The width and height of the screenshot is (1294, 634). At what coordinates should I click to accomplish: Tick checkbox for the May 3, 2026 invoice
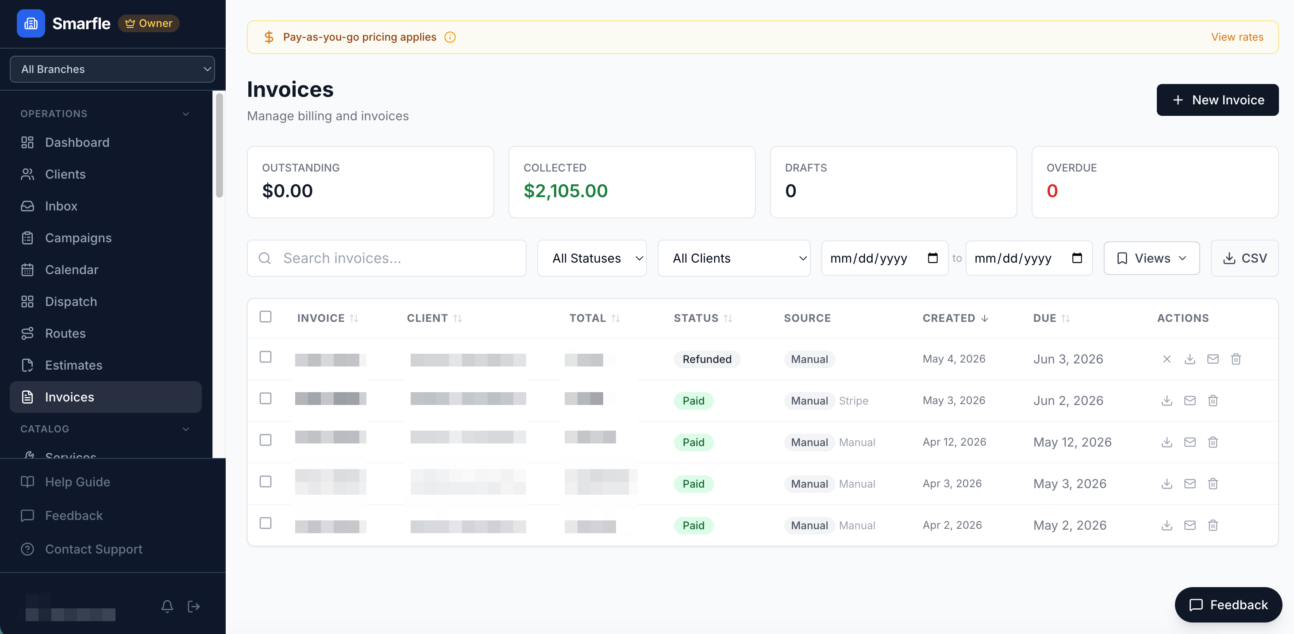click(265, 399)
